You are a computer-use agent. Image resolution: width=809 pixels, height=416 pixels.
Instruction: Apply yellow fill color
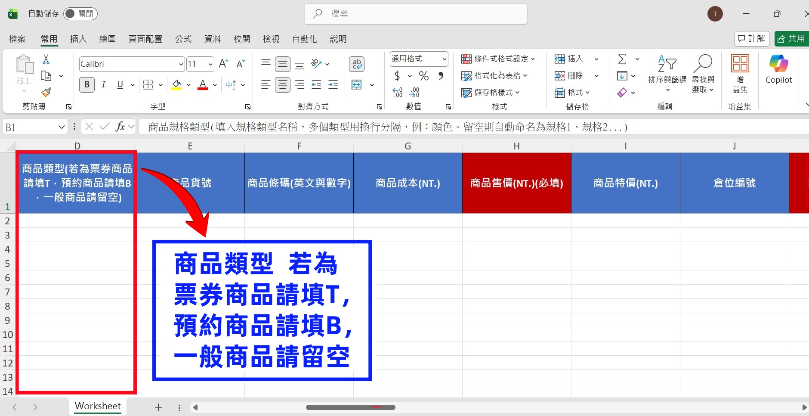(x=176, y=84)
